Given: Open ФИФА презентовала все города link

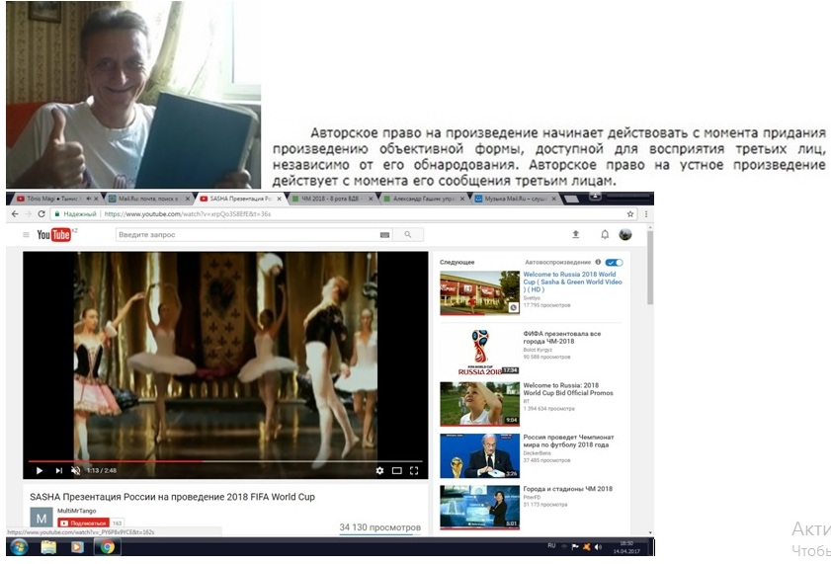Looking at the screenshot, I should [x=562, y=338].
